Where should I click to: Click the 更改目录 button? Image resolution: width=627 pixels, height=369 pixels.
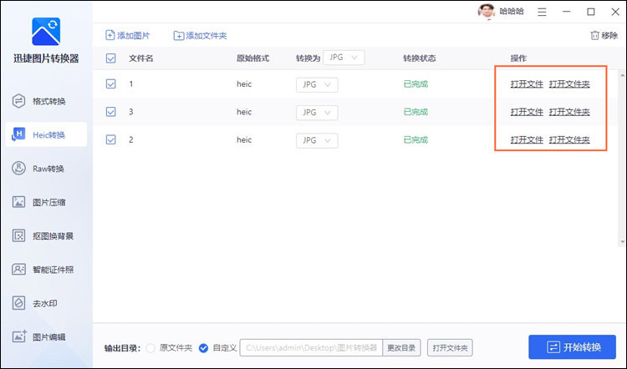click(x=401, y=348)
